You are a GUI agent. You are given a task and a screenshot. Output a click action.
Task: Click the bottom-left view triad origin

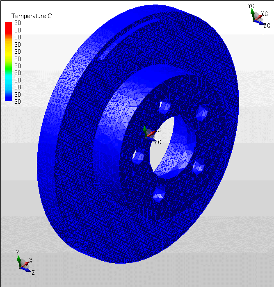23,264
